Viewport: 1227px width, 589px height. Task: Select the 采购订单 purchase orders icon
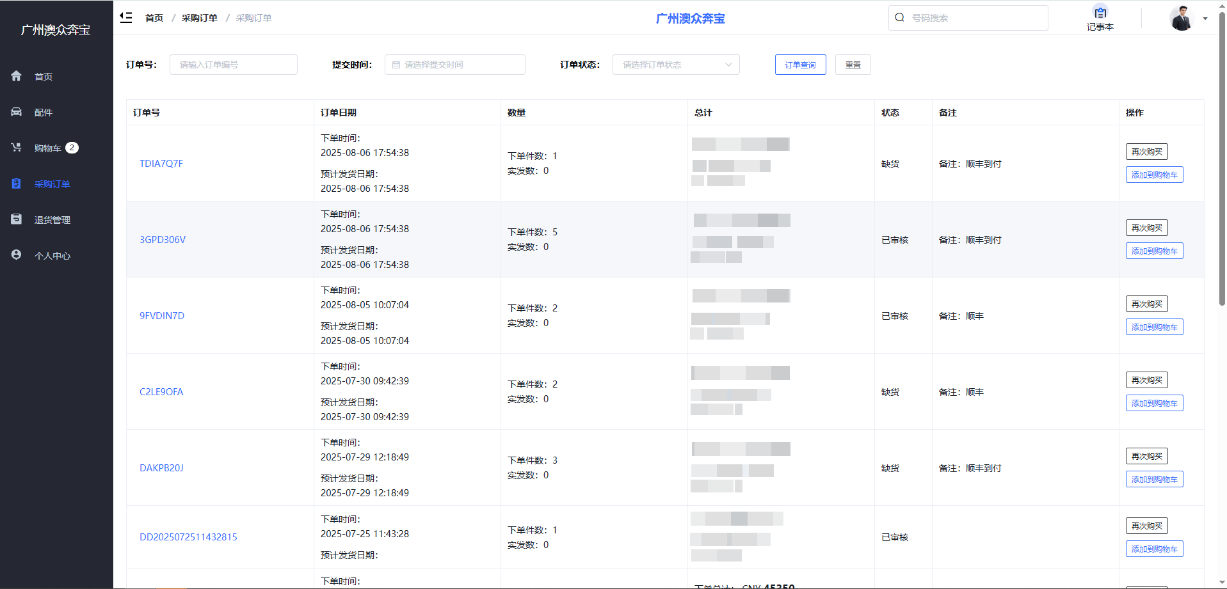pos(16,183)
